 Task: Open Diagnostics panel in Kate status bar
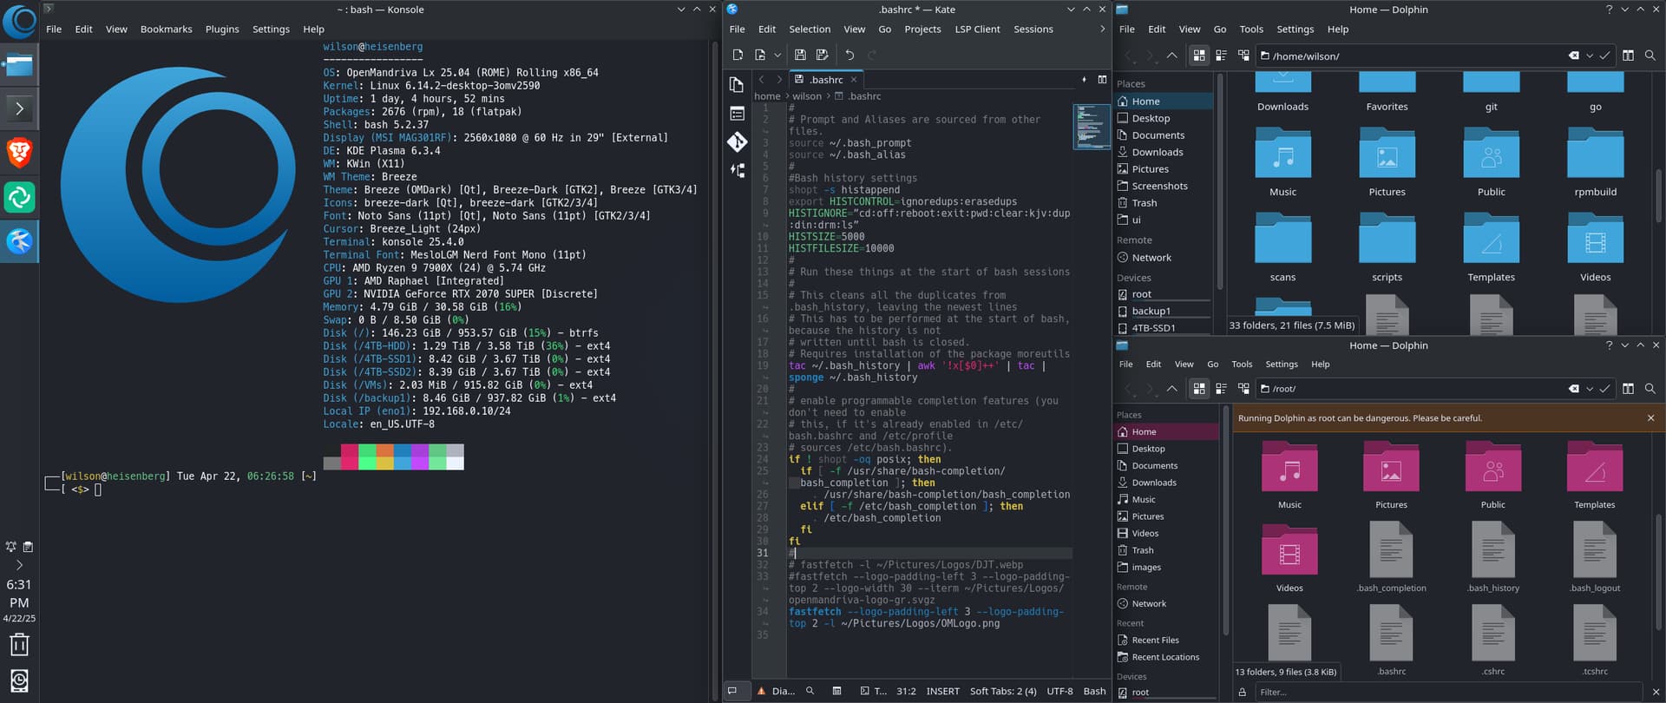776,692
